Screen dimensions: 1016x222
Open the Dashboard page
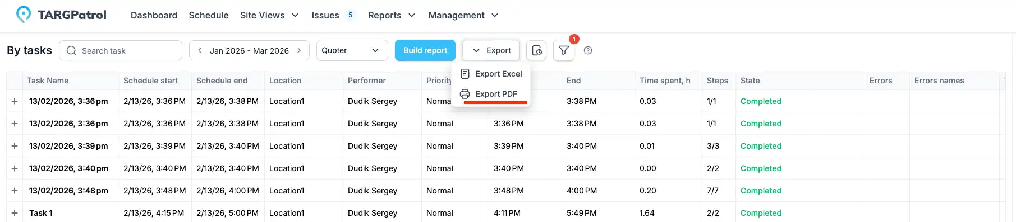tap(154, 15)
